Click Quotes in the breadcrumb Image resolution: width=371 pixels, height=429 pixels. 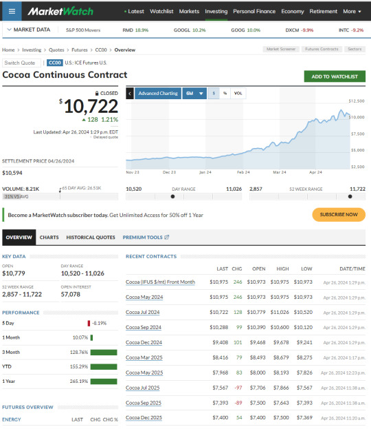56,50
